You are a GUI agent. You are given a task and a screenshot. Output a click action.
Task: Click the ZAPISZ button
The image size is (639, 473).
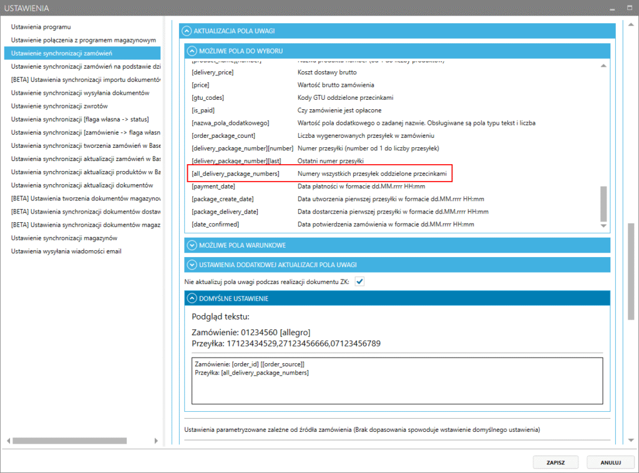tap(555, 462)
